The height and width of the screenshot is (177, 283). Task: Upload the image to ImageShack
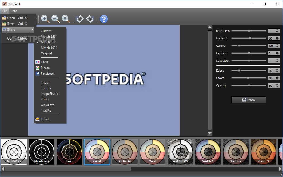click(x=50, y=94)
